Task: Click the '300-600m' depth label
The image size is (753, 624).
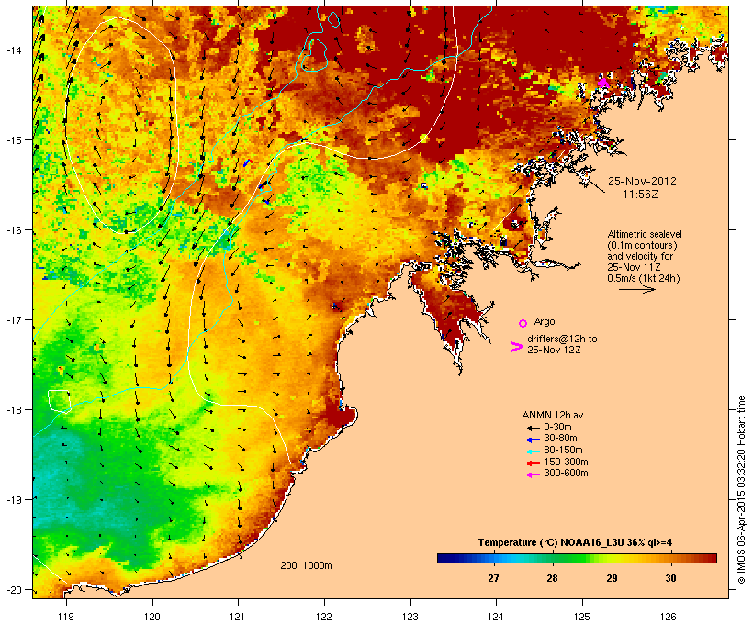Action: click(x=566, y=474)
